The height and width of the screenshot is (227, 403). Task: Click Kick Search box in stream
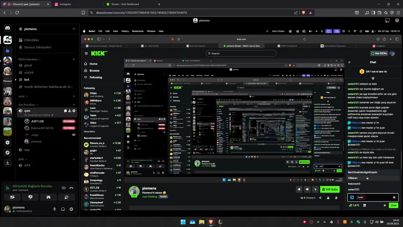tap(241, 53)
